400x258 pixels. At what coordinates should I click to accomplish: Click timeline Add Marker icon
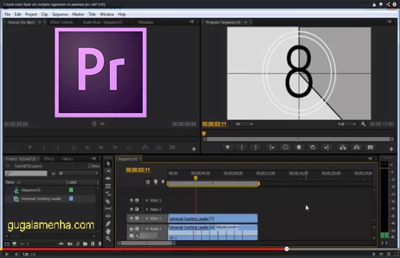click(x=162, y=182)
